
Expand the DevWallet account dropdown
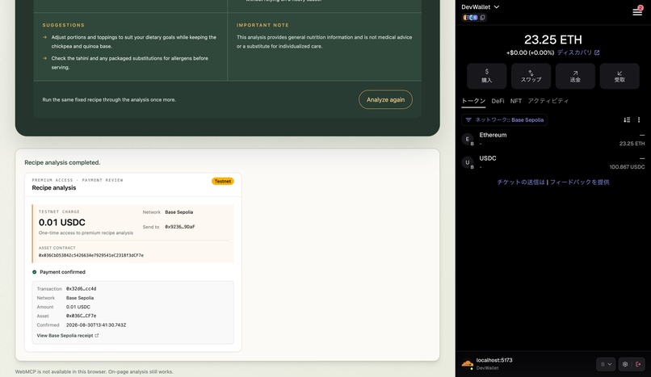point(480,7)
